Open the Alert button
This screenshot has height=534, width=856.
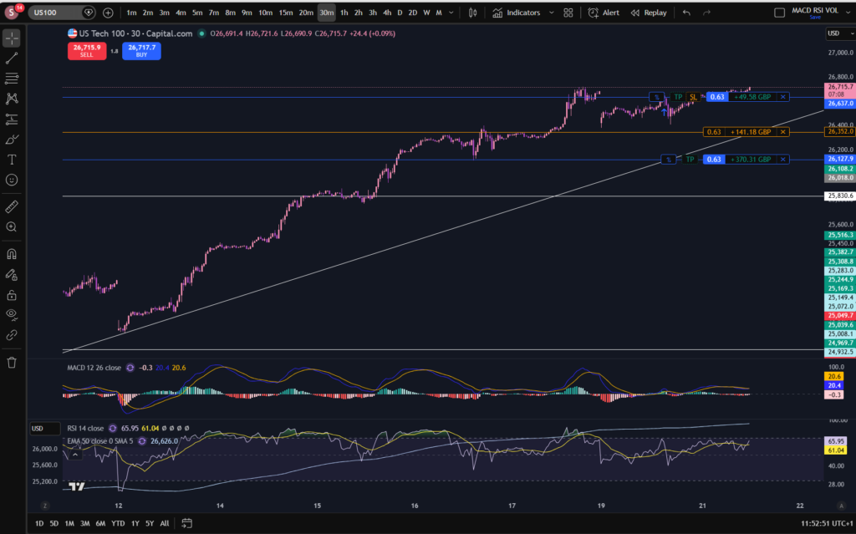pyautogui.click(x=604, y=13)
